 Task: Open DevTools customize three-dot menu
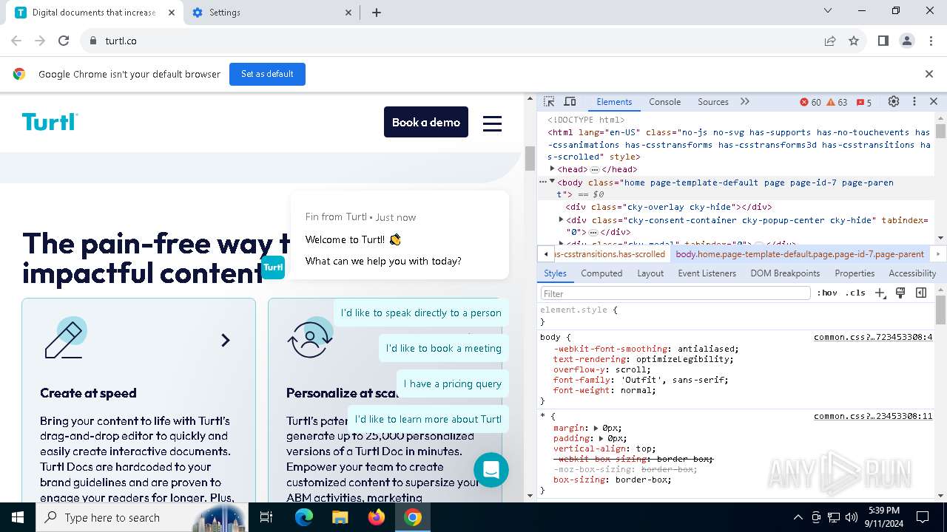point(914,102)
